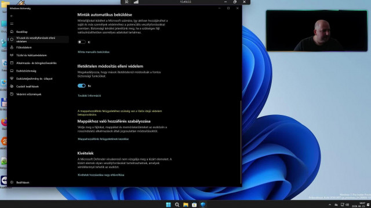Click Kivételek hozzáadása vagy eltávolítása link
The width and height of the screenshot is (371, 208).
101,175
